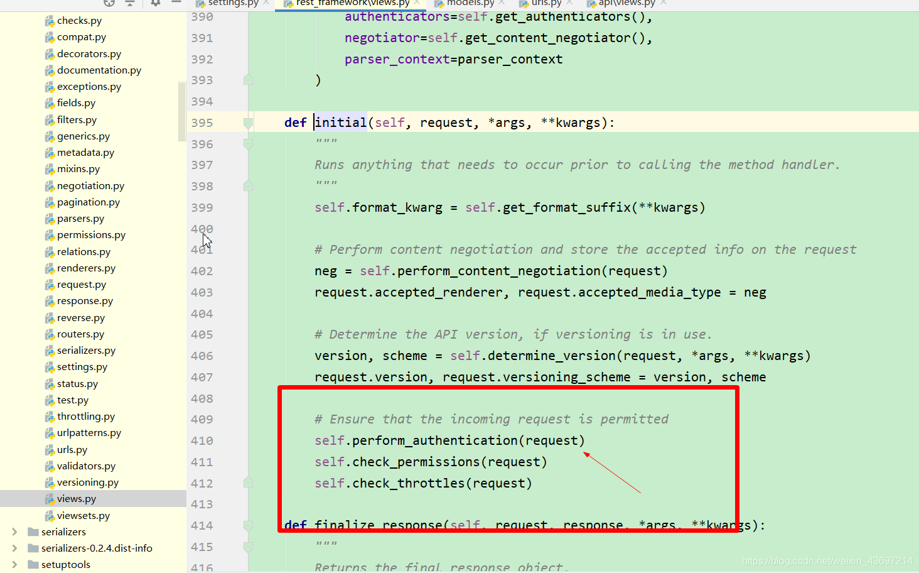The image size is (919, 573).
Task: Click determine_version call on line 406
Action: [552, 356]
